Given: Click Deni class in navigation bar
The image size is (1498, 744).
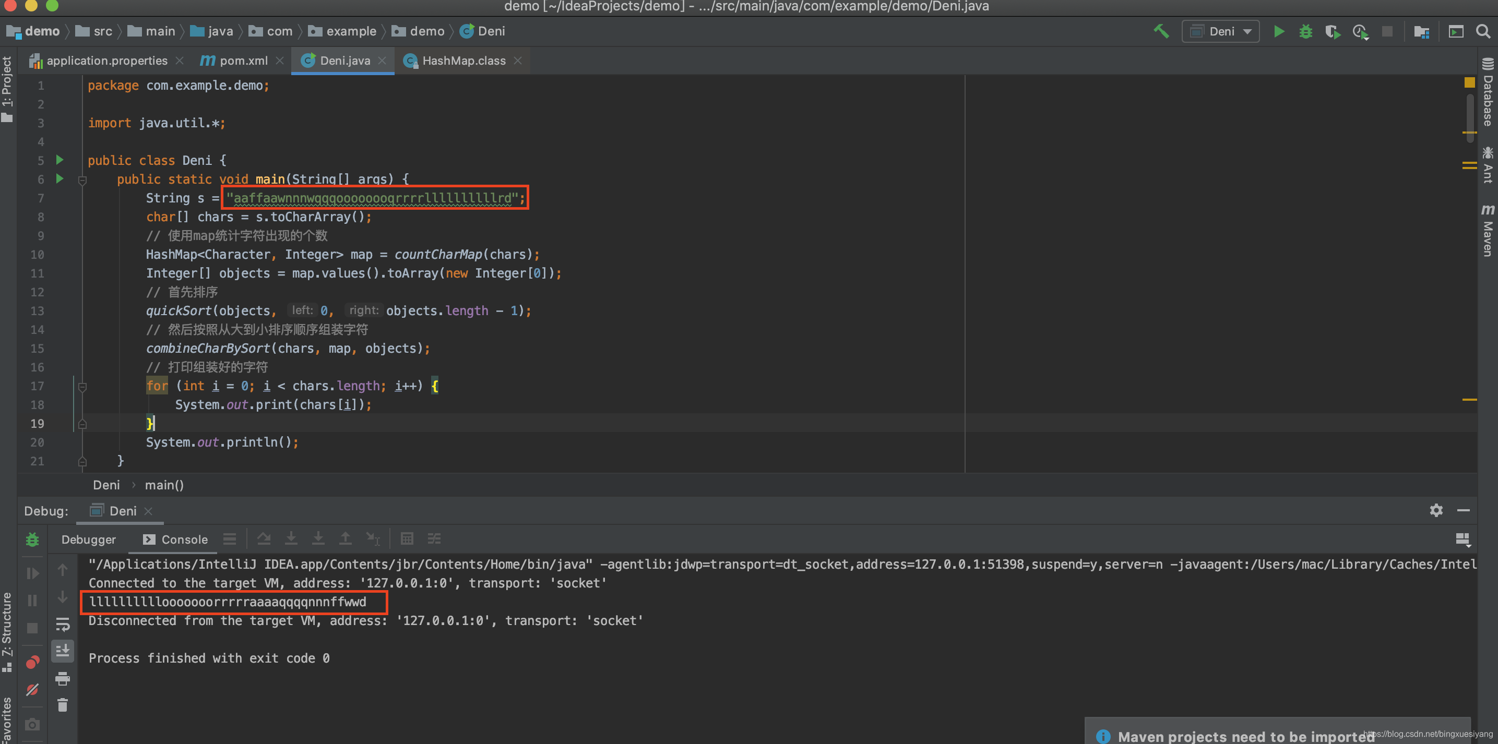Looking at the screenshot, I should (x=482, y=31).
